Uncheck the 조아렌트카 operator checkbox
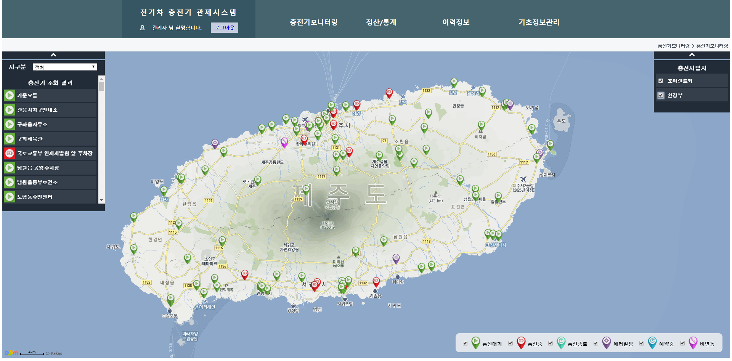The height and width of the screenshot is (361, 732). click(661, 81)
